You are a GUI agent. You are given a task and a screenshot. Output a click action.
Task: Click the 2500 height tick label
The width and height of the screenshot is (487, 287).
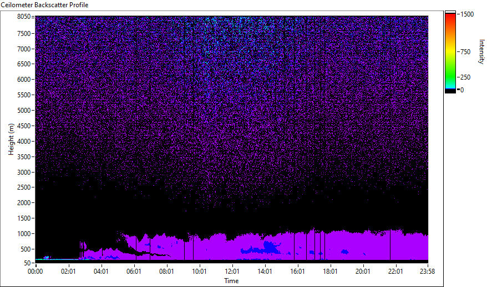(24, 187)
